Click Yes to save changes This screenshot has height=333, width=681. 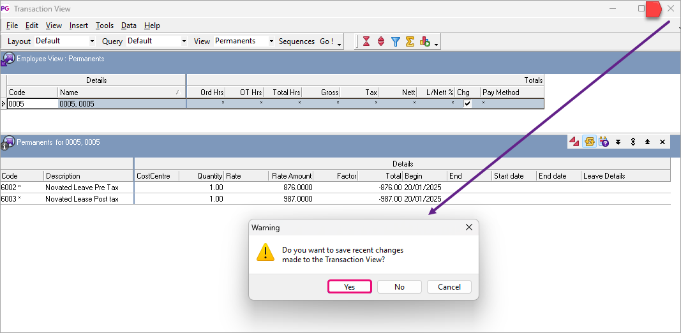pos(350,287)
